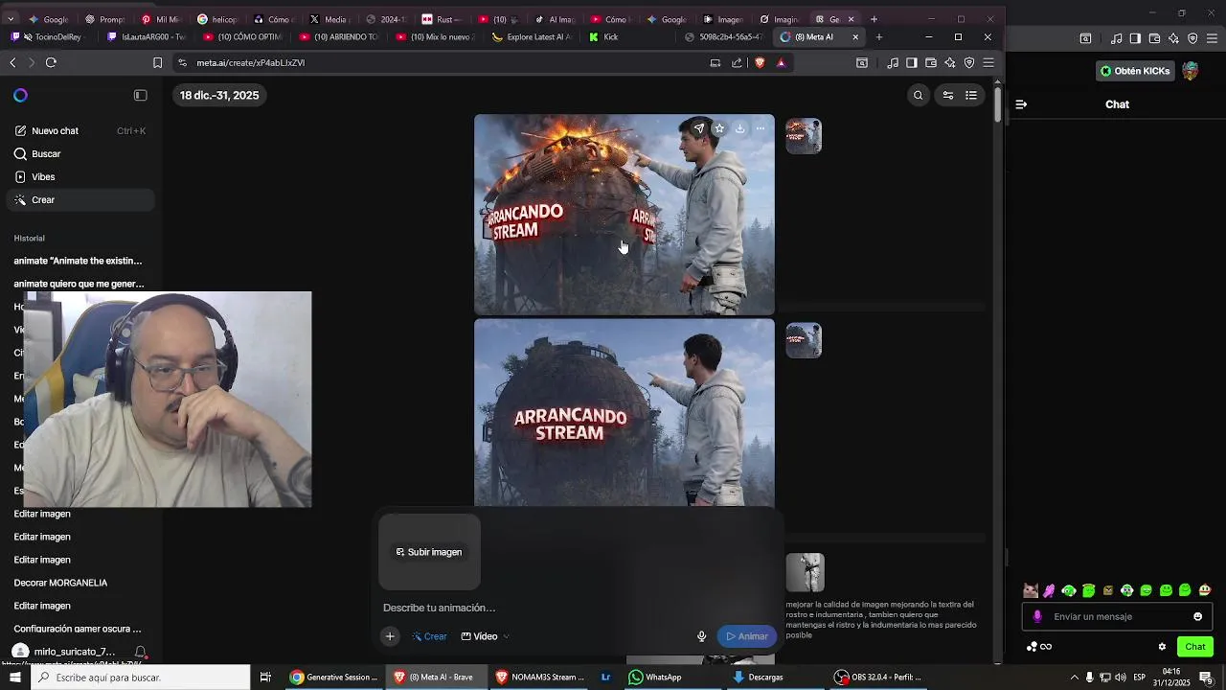Open notifications bell beside mirlo_suricato

(140, 652)
